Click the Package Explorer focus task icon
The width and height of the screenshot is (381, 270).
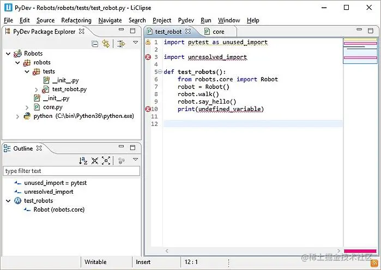(121, 44)
